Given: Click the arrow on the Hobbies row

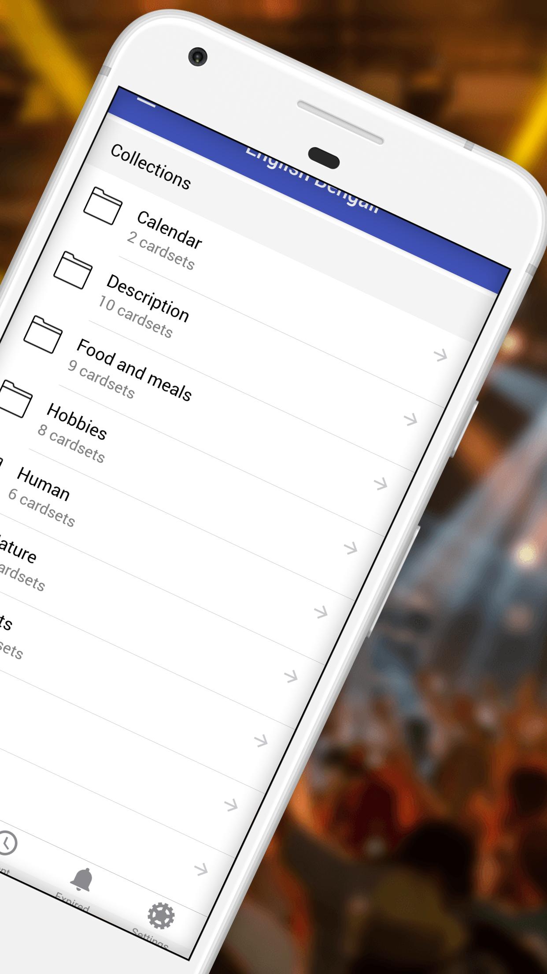Looking at the screenshot, I should 350,548.
